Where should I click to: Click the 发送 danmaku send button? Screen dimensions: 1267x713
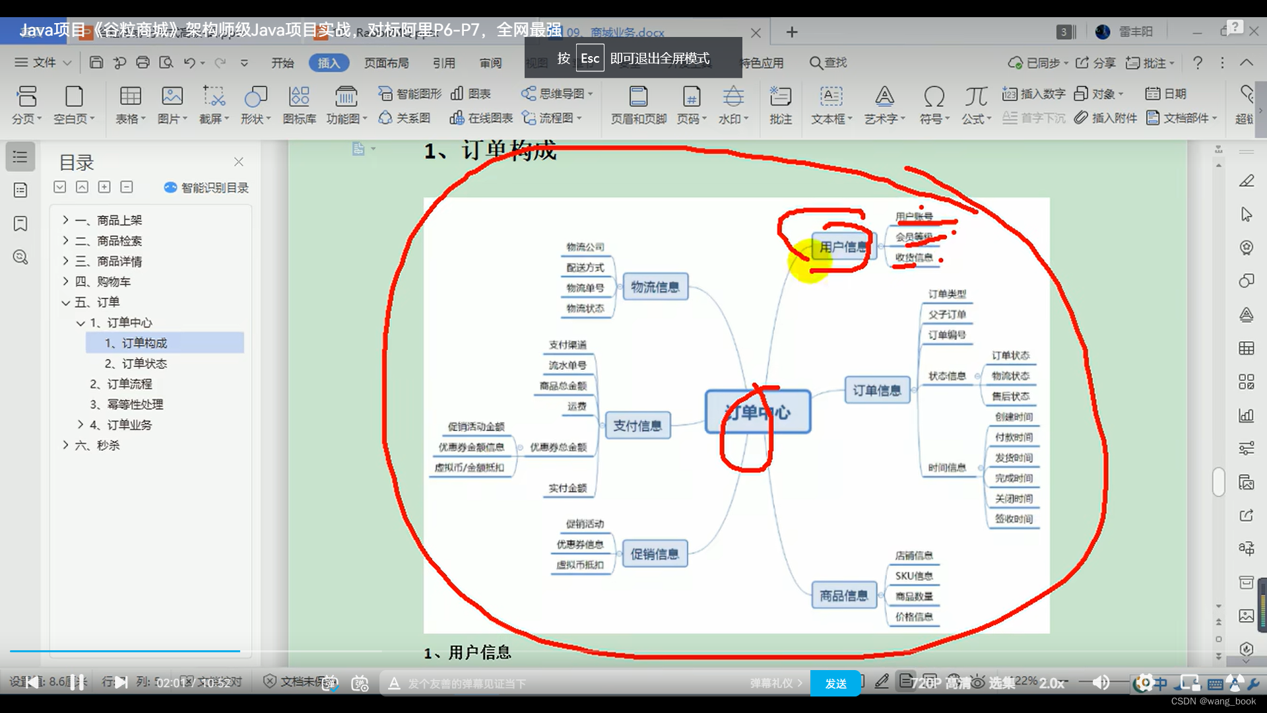[x=835, y=683]
